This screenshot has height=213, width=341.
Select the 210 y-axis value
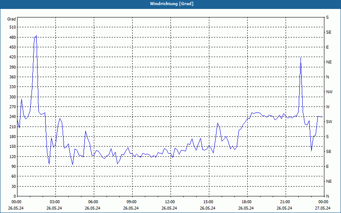point(13,127)
